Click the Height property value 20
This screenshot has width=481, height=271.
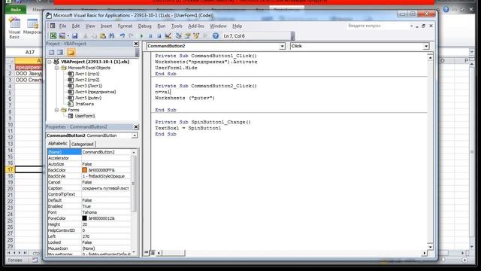click(106, 224)
